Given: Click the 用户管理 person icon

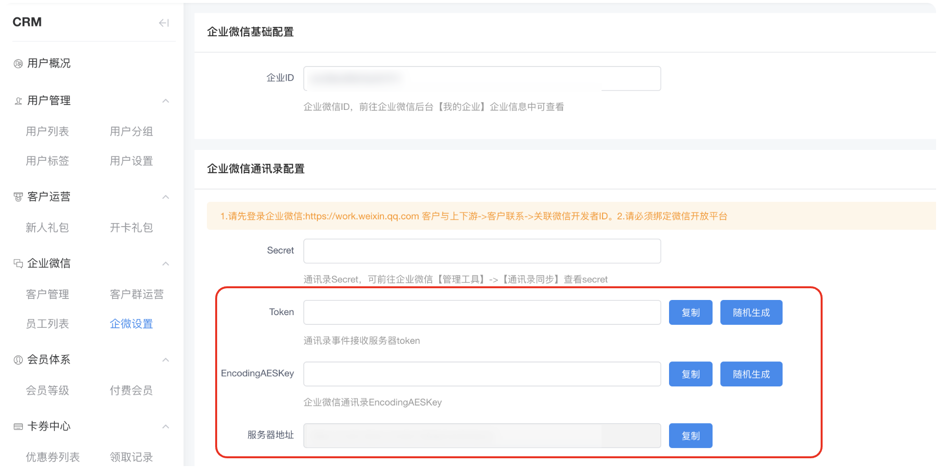Looking at the screenshot, I should coord(18,101).
